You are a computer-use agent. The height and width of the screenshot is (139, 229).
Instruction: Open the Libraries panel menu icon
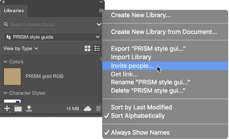101,11
